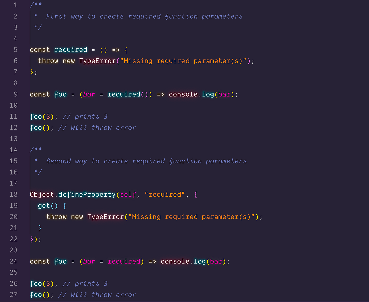The image size is (369, 302).
Task: Select the arrow => on line 24
Action: [x=152, y=261]
